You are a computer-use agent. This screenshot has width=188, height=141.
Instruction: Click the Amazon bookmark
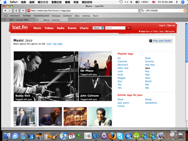click(x=56, y=16)
